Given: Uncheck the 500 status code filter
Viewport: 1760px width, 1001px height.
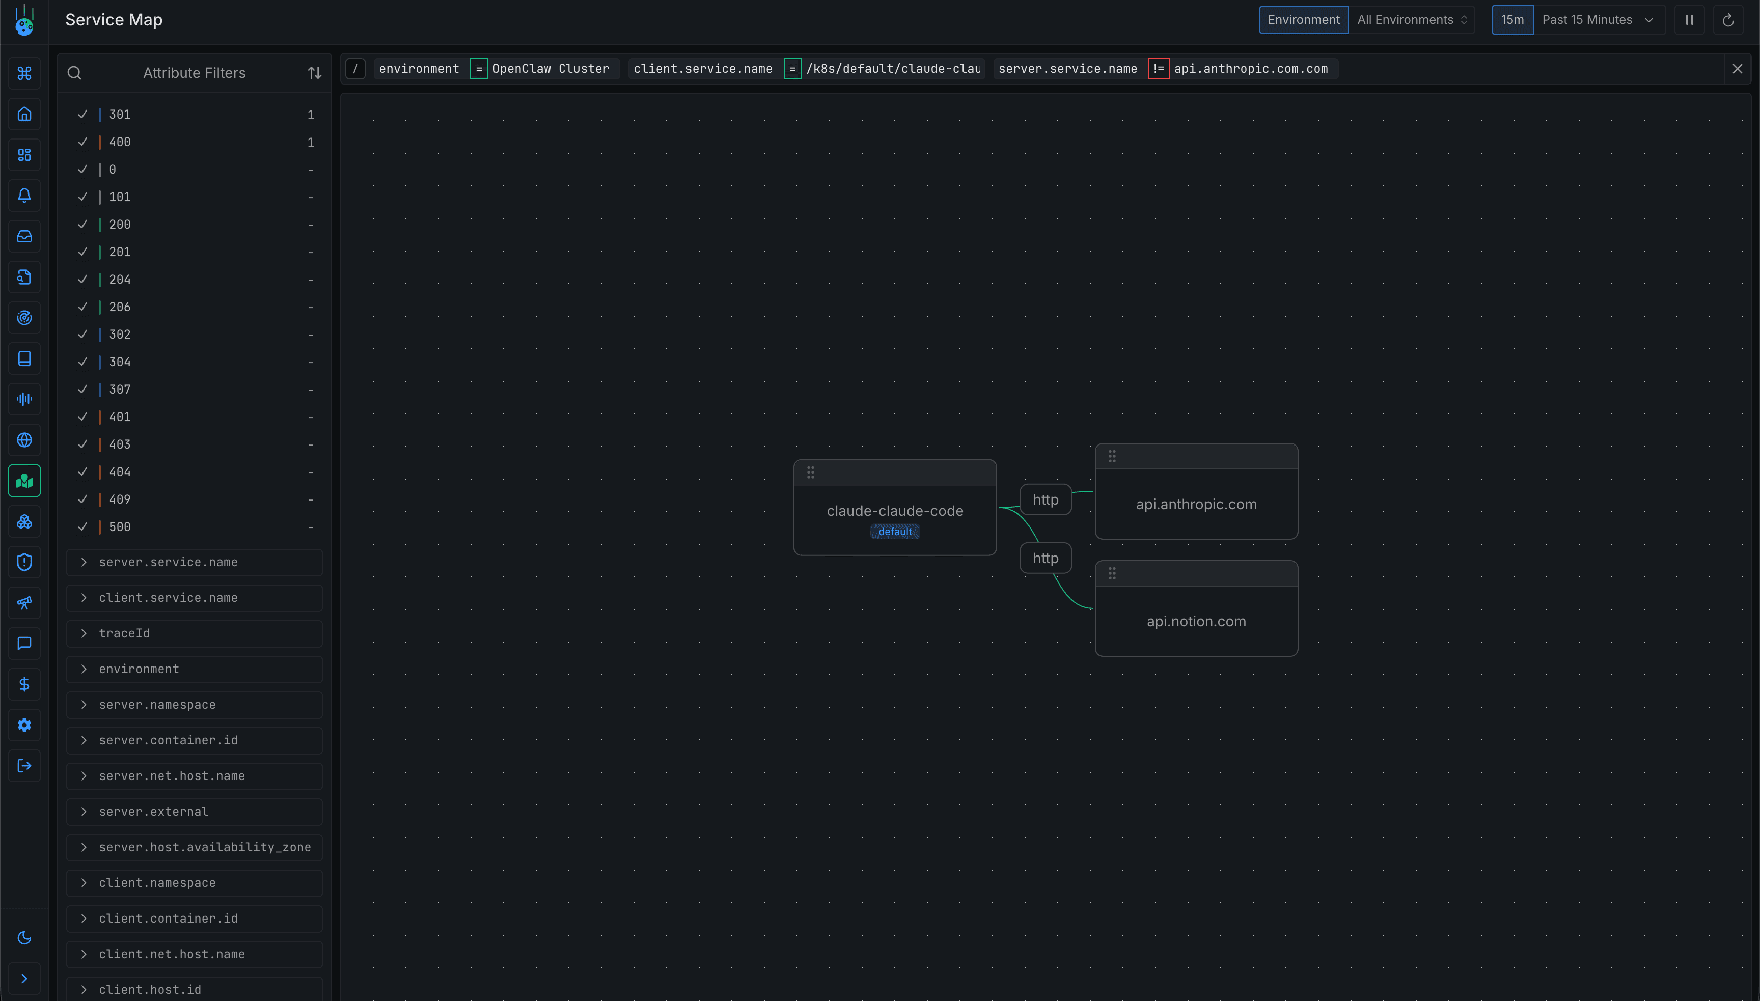Looking at the screenshot, I should click(x=82, y=526).
